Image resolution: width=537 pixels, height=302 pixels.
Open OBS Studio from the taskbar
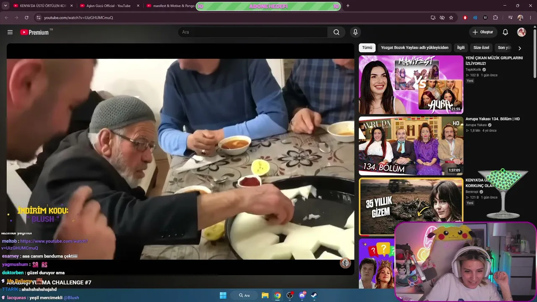[289, 295]
